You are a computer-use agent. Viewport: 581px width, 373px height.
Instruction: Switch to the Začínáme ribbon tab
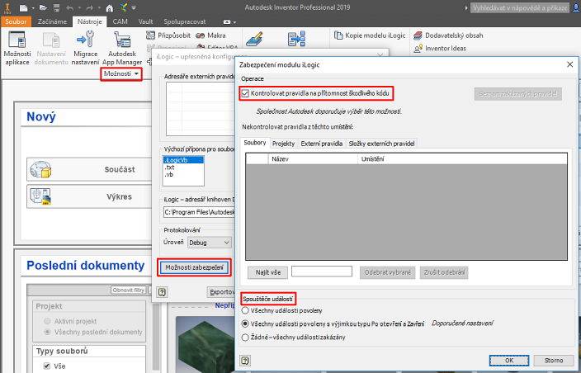[x=52, y=21]
